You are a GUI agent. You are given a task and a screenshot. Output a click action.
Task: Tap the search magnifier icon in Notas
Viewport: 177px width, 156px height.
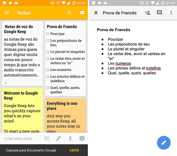(69, 13)
